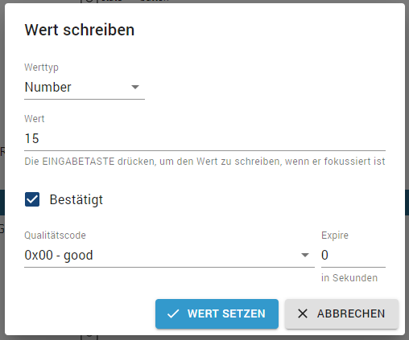Click the Werttyp dropdown arrow icon
409x340 pixels.
point(135,87)
